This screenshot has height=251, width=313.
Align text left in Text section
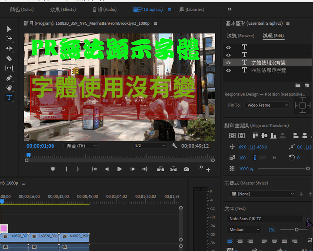(230, 240)
